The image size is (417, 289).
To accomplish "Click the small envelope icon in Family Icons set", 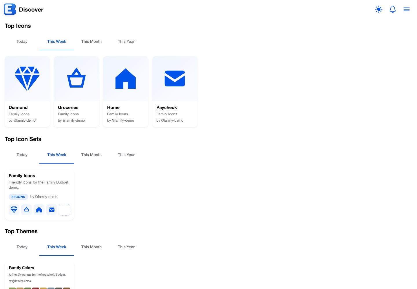I will pos(52,210).
